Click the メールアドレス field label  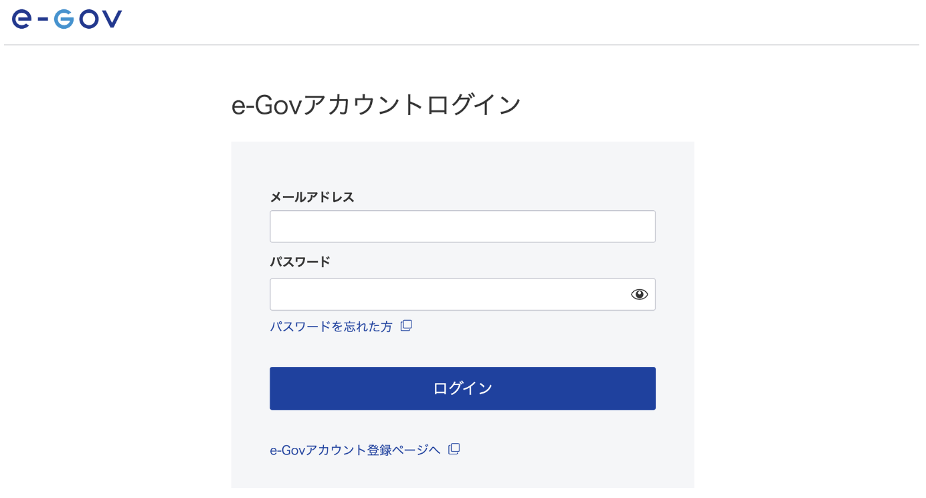312,197
